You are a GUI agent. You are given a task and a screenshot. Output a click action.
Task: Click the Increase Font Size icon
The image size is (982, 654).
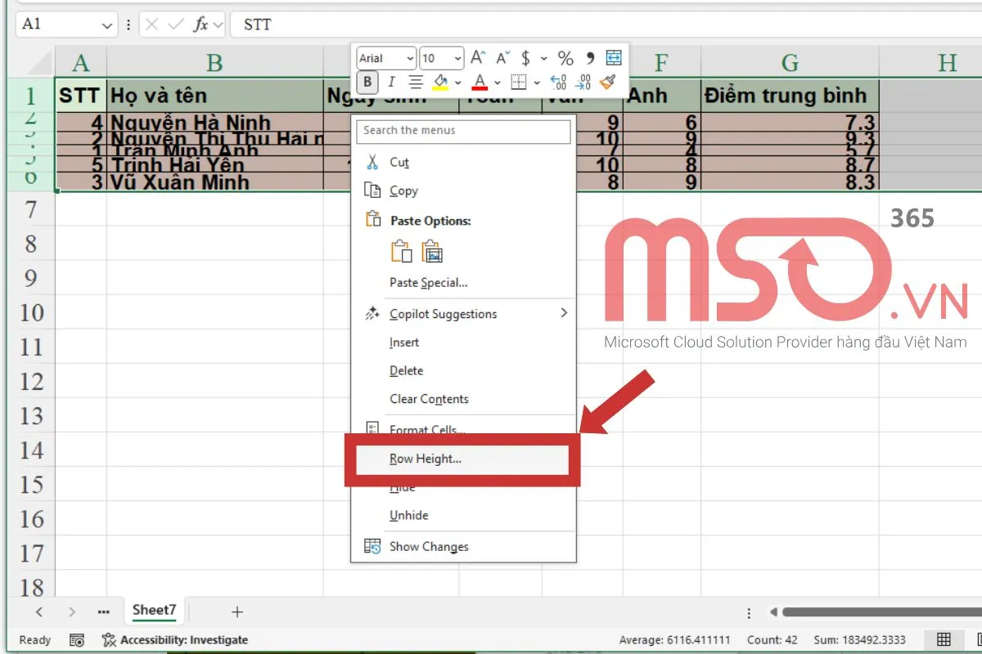[479, 58]
